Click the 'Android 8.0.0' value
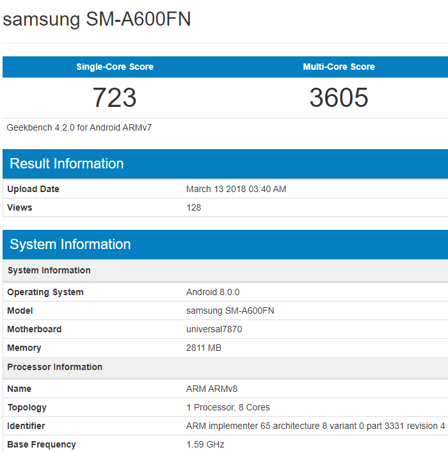 [x=212, y=292]
